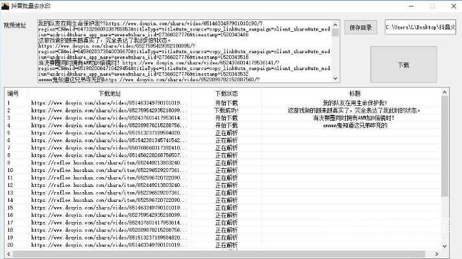462x259 pixels.
Task: Click the large 下载 button
Action: click(x=404, y=64)
